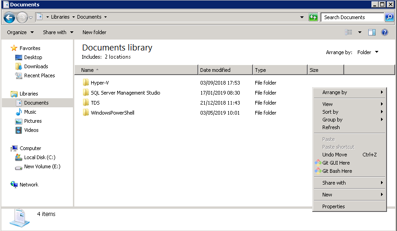The height and width of the screenshot is (231, 397).
Task: Select Downloads under Favorites
Action: (x=36, y=66)
